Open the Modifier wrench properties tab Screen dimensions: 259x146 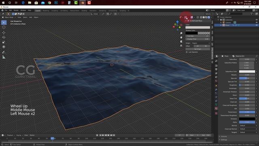(216, 89)
